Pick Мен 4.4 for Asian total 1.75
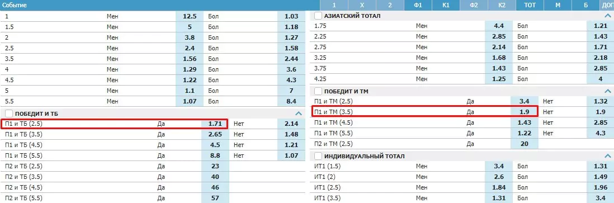The width and height of the screenshot is (614, 203). pos(498,26)
